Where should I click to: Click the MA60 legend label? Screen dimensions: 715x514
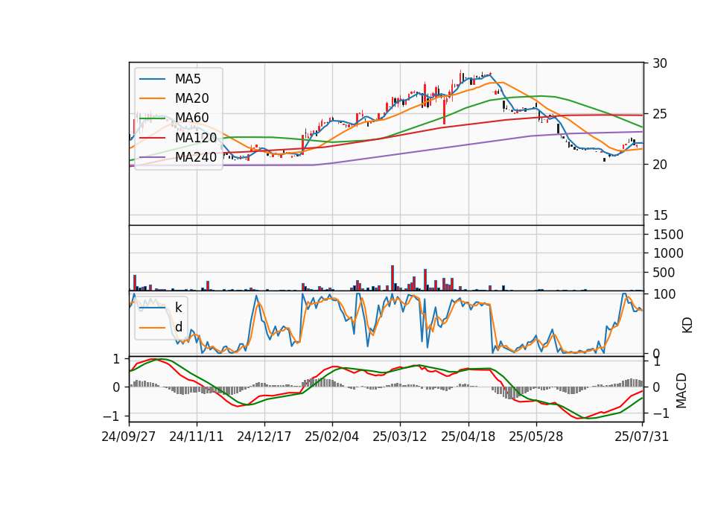[x=191, y=118]
